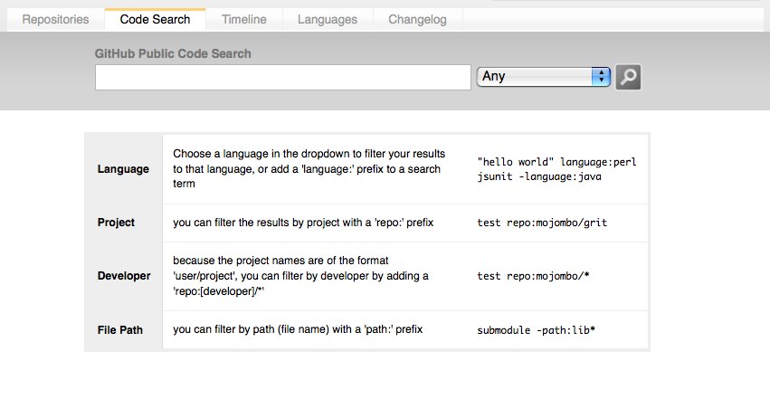Click the 'jsunit -language:java' example text
770x399 pixels.
click(539, 176)
